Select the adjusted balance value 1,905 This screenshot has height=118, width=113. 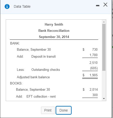pyautogui.click(x=93, y=75)
